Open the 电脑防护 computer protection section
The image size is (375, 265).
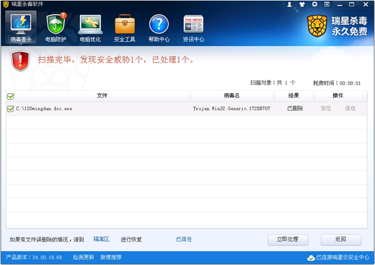pyautogui.click(x=55, y=27)
